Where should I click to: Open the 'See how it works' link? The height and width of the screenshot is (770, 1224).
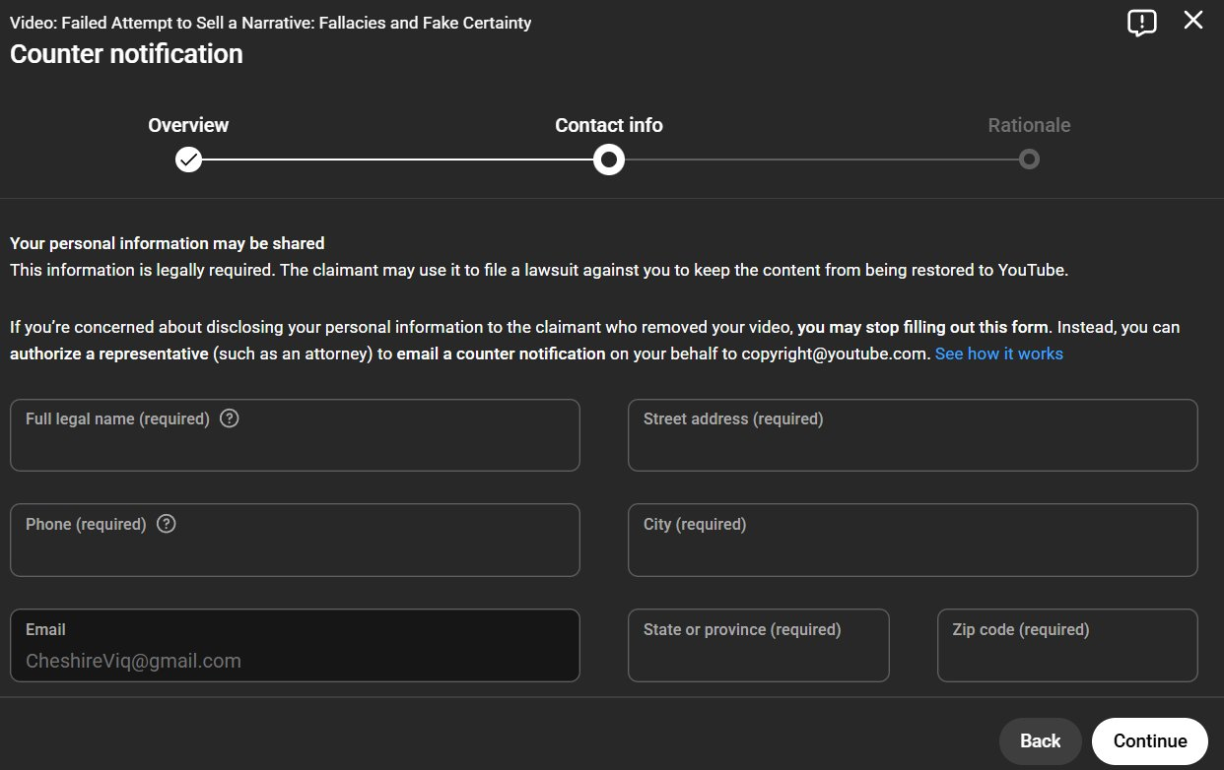pyautogui.click(x=998, y=353)
